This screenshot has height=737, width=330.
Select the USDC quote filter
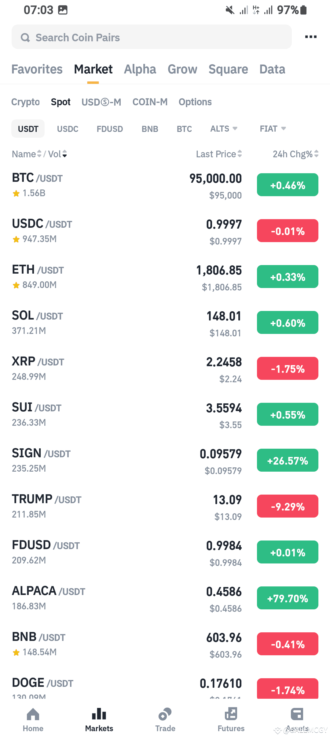tap(68, 129)
